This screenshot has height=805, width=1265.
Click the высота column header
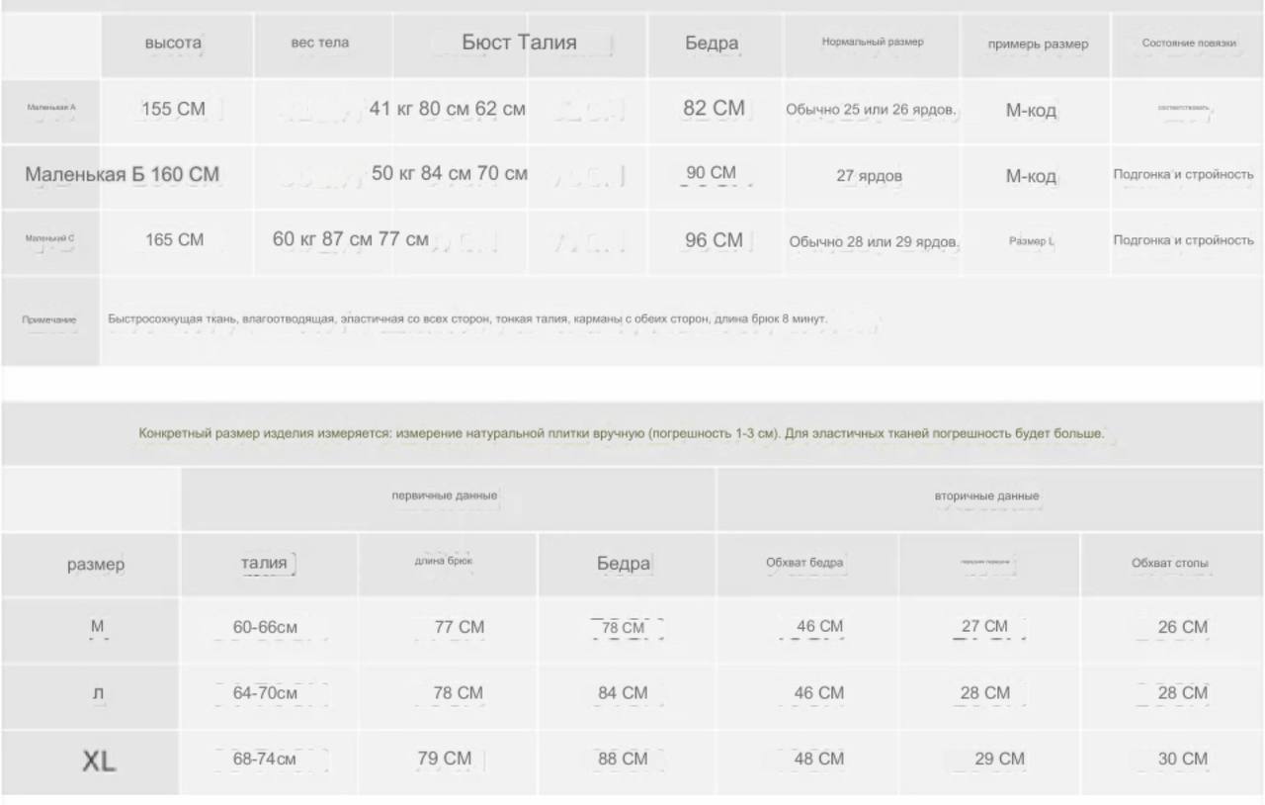pyautogui.click(x=173, y=44)
